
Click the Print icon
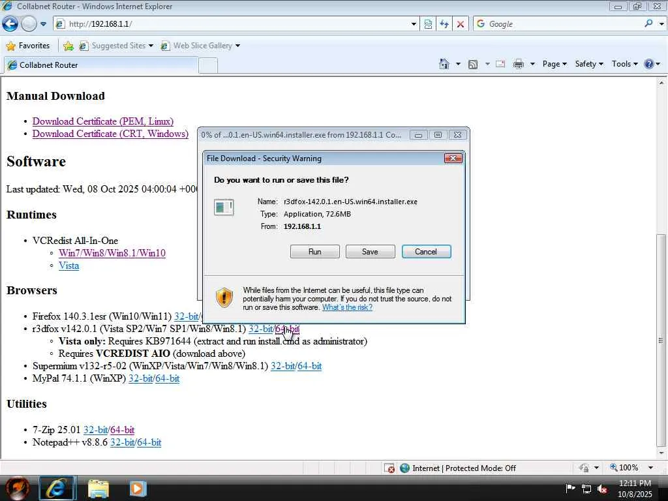[519, 64]
